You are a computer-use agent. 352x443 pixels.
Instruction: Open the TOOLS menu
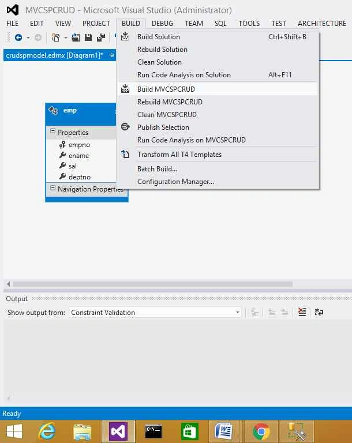249,24
